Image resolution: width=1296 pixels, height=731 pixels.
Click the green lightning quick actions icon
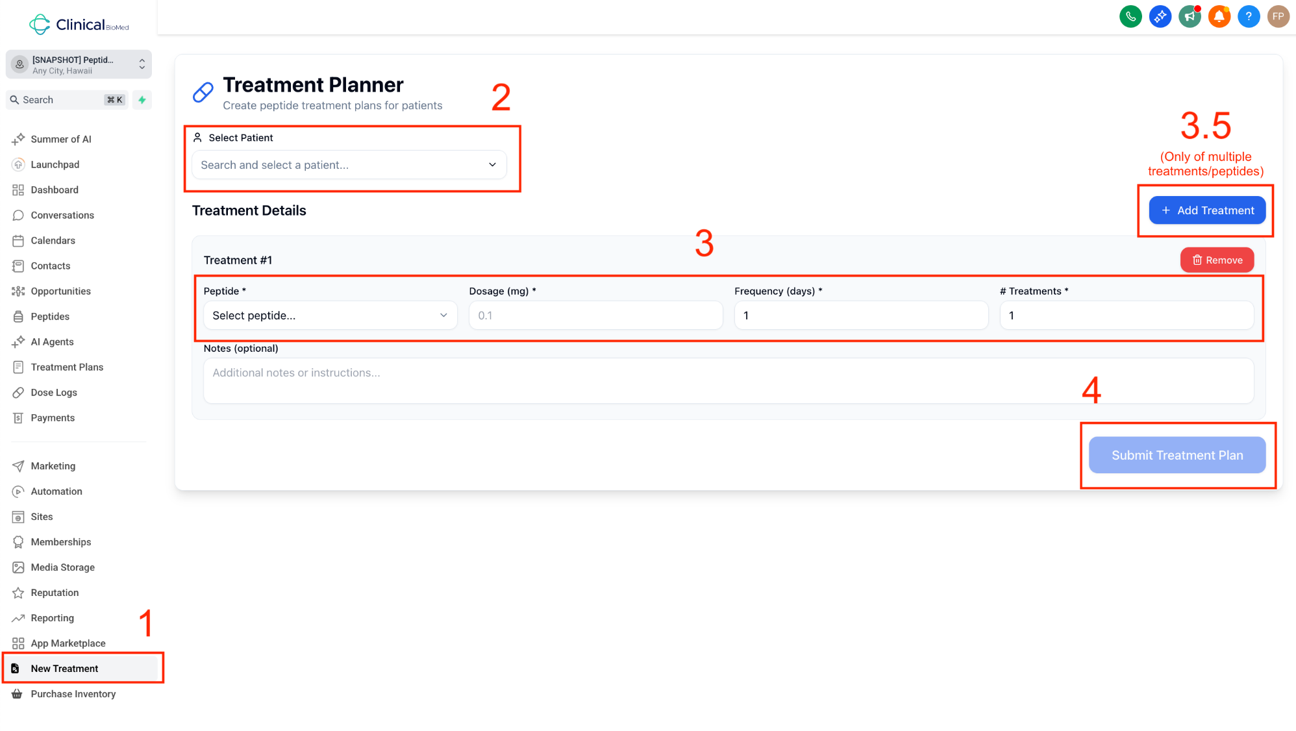click(x=142, y=100)
